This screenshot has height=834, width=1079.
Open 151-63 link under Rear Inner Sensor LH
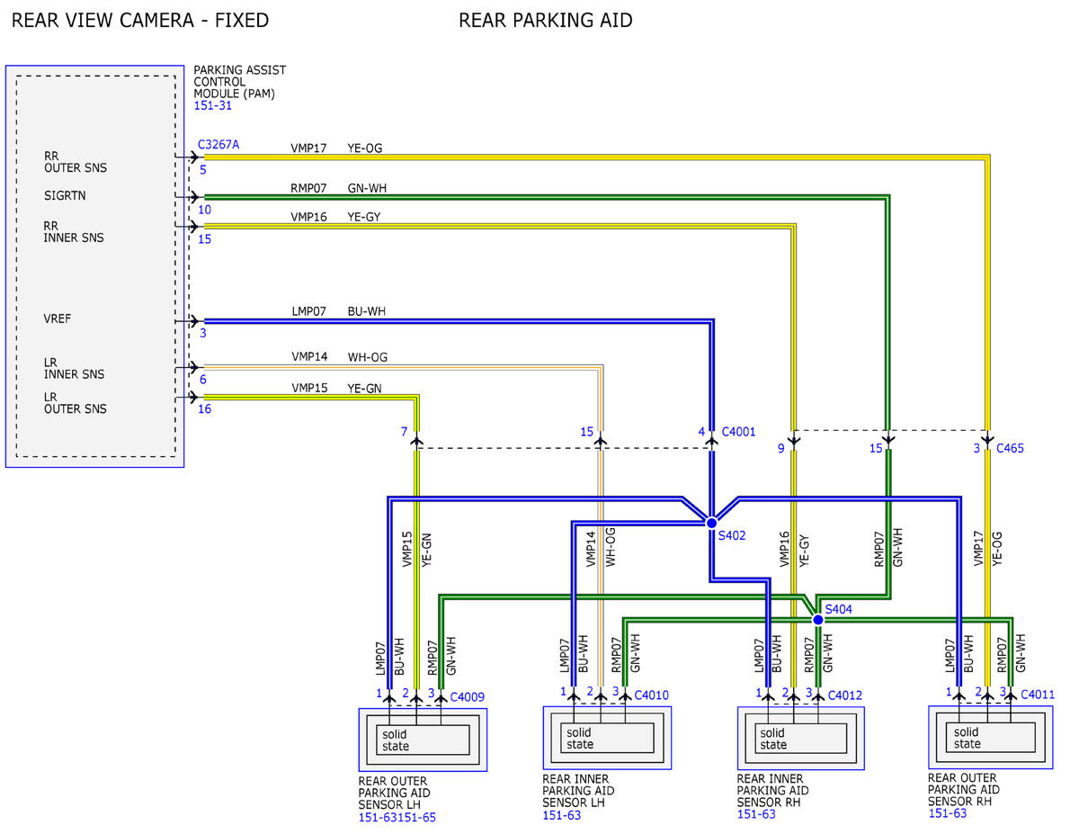pos(561,815)
